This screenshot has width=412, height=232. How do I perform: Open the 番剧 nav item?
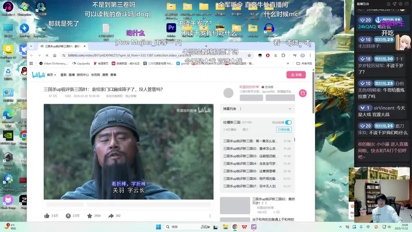[63, 75]
